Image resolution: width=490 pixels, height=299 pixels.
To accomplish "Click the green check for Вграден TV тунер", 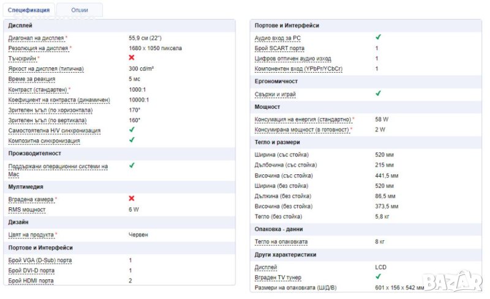I will [378, 277].
